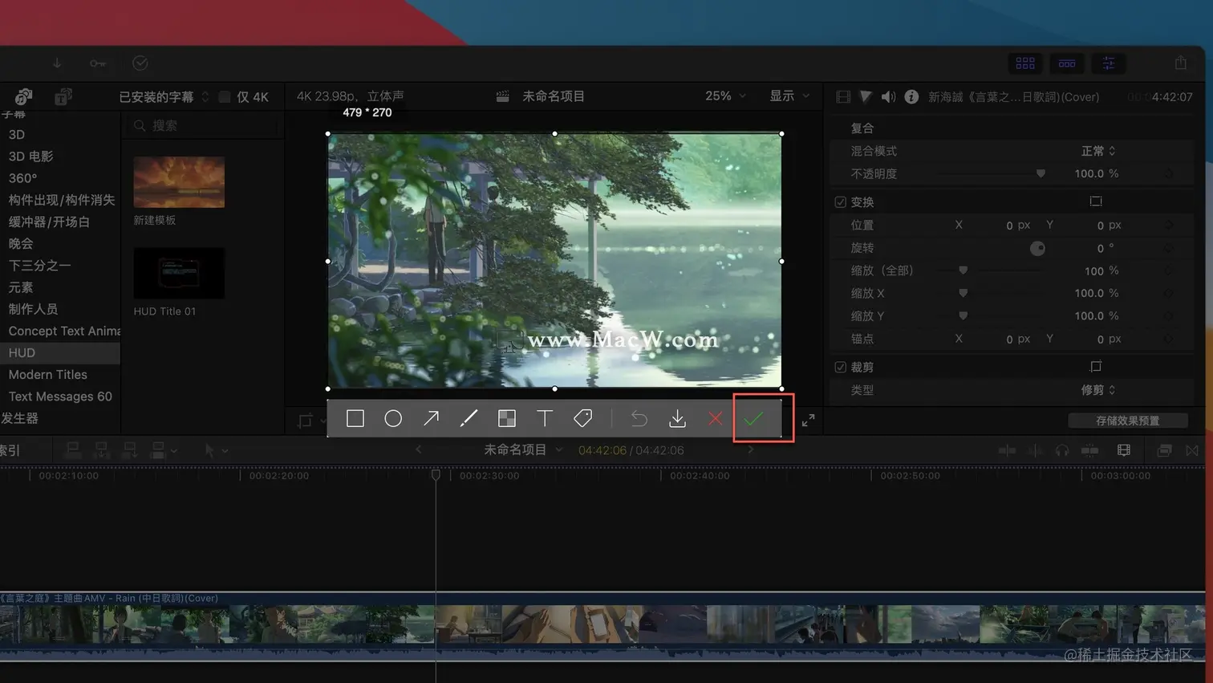The image size is (1213, 683).
Task: Open the 已安装的字幕 dropdown
Action: pyautogui.click(x=164, y=97)
